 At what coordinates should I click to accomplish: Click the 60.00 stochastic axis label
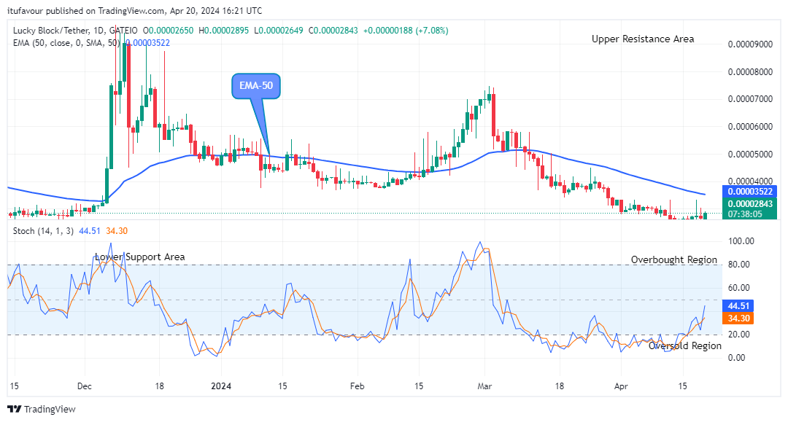(x=739, y=288)
